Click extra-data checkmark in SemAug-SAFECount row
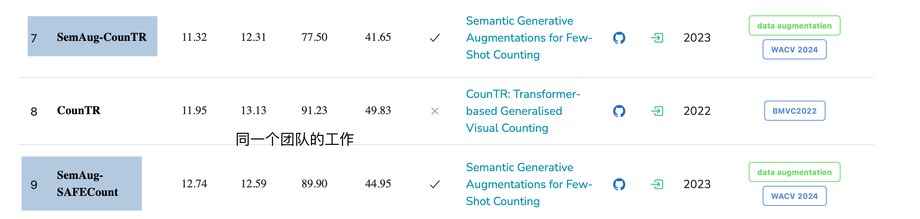 tap(435, 184)
